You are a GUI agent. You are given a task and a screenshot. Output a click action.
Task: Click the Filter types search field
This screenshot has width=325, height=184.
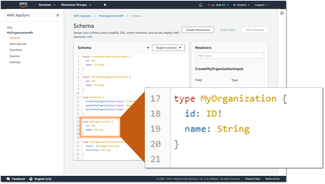pos(229,56)
